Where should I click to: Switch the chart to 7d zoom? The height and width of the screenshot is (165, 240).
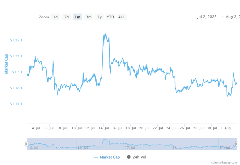67,17
